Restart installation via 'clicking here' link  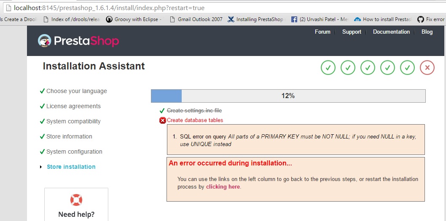click(223, 186)
